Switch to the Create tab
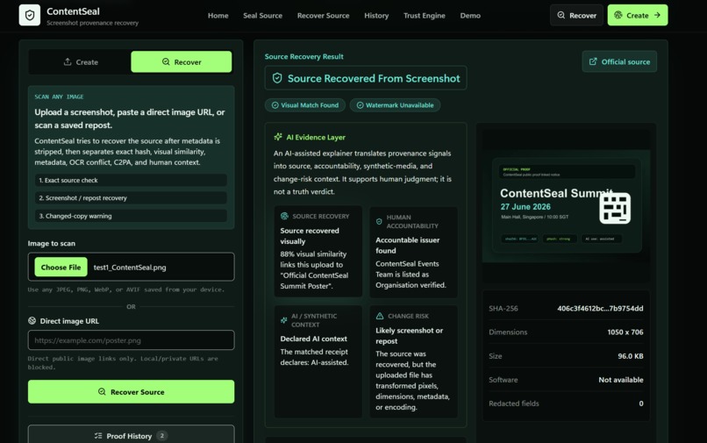Screen dimensions: 707x443 tap(80, 61)
